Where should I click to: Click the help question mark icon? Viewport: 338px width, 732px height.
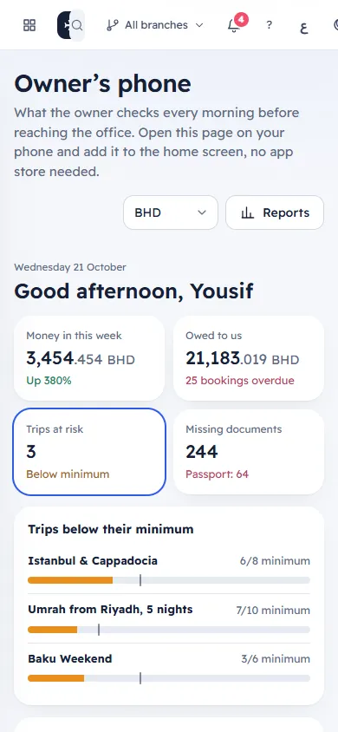tap(269, 25)
